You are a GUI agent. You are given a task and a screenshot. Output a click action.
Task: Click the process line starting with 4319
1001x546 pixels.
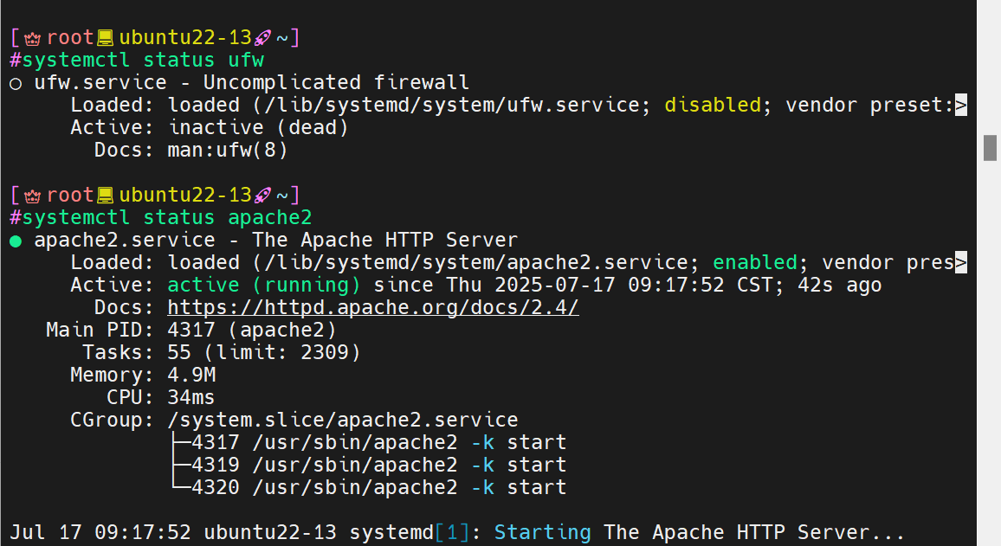(378, 465)
